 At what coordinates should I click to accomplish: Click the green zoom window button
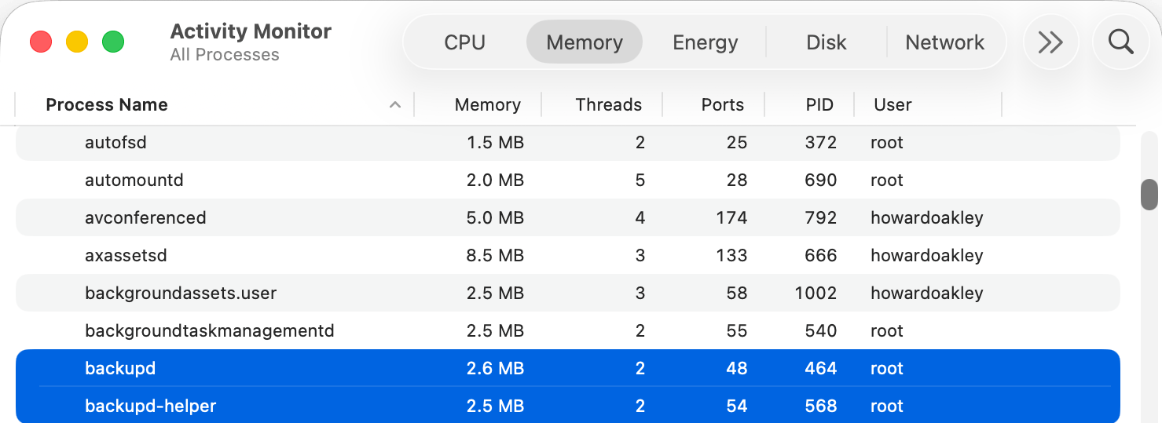[x=113, y=42]
